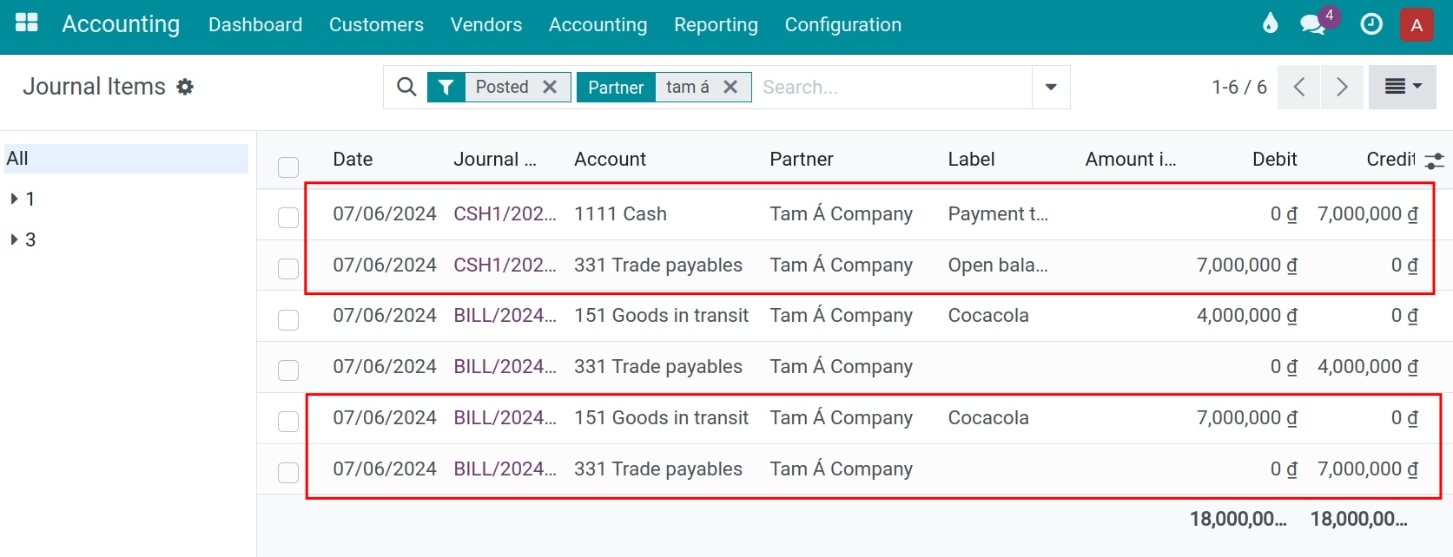This screenshot has height=557, width=1453.
Task: Check the 7,000,000 debit Goods in transit row
Action: (288, 421)
